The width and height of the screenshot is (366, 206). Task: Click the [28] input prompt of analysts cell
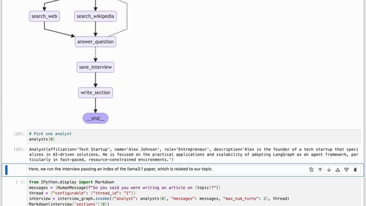[19, 134]
